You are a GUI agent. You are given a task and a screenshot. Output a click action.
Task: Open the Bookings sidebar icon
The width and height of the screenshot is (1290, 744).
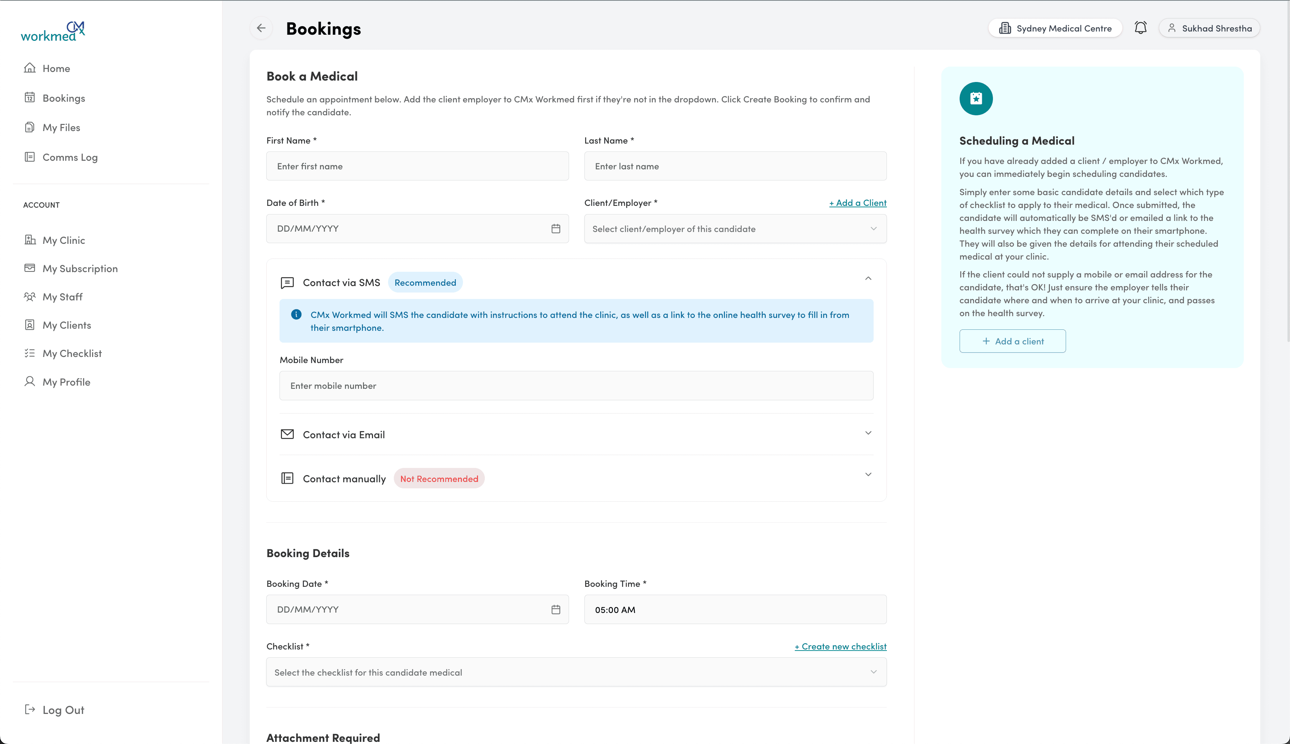point(30,98)
